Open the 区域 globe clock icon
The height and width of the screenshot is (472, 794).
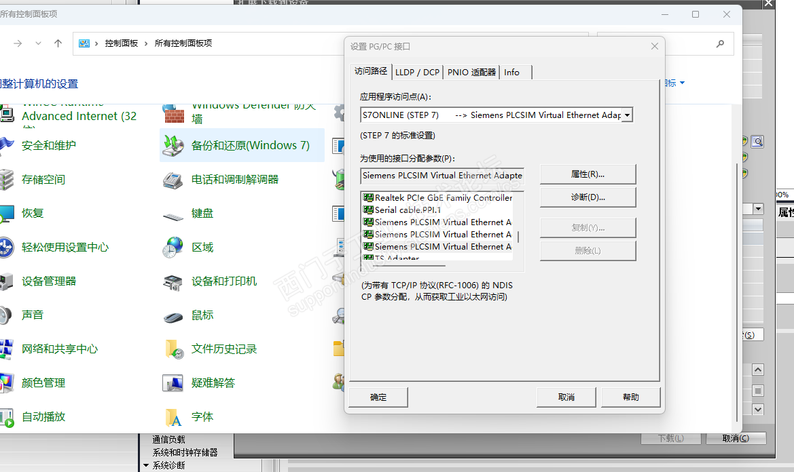click(173, 247)
